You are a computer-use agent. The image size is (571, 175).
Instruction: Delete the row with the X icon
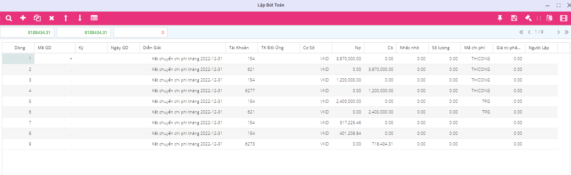pos(52,18)
